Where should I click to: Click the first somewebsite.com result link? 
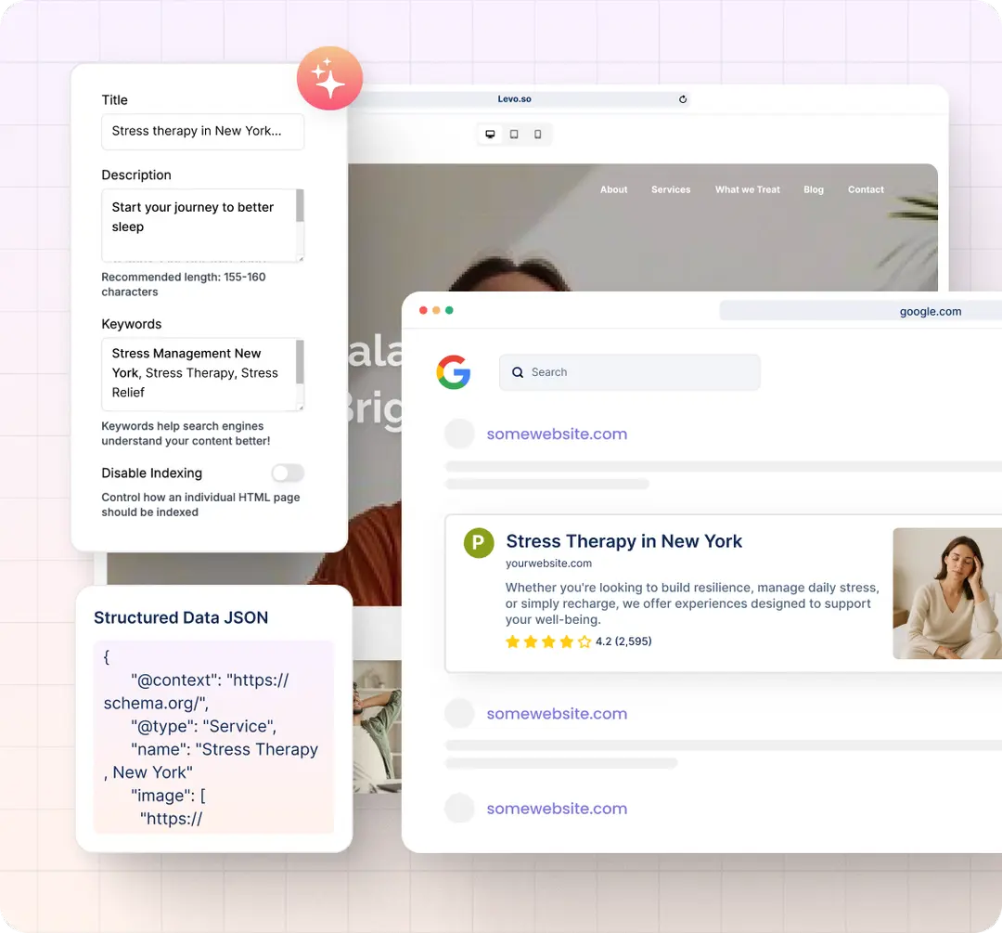558,434
